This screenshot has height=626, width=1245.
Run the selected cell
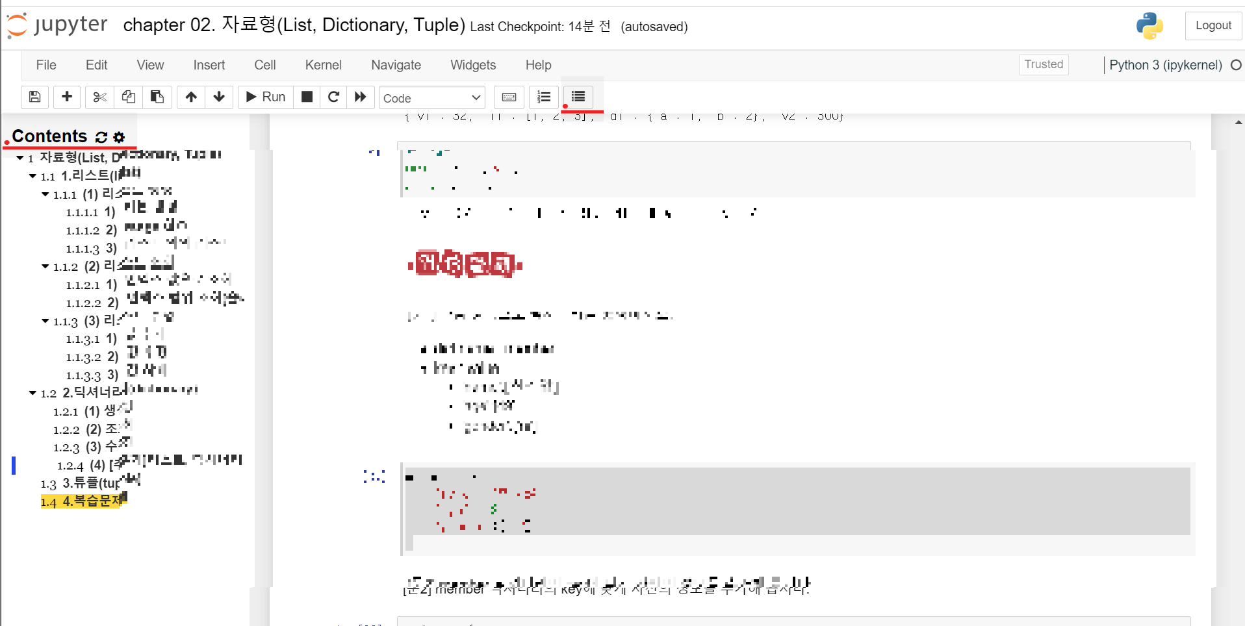point(264,97)
